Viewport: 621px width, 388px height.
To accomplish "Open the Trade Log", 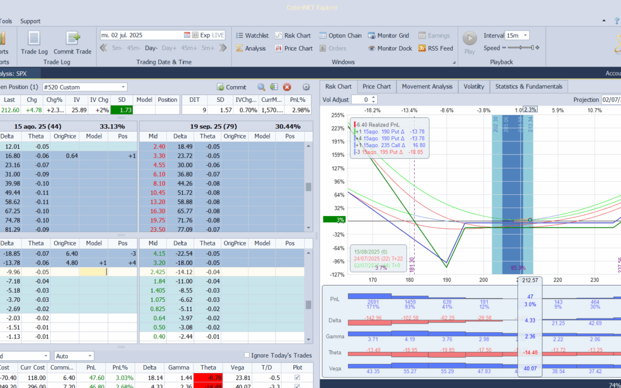I will click(x=34, y=43).
